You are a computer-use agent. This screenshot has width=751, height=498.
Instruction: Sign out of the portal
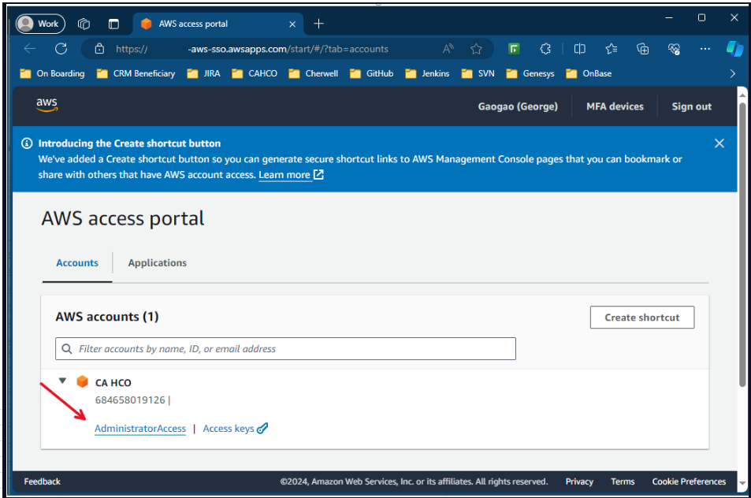point(692,106)
